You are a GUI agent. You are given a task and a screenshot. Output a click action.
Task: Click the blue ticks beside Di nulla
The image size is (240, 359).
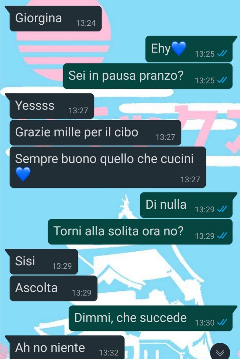222,209
